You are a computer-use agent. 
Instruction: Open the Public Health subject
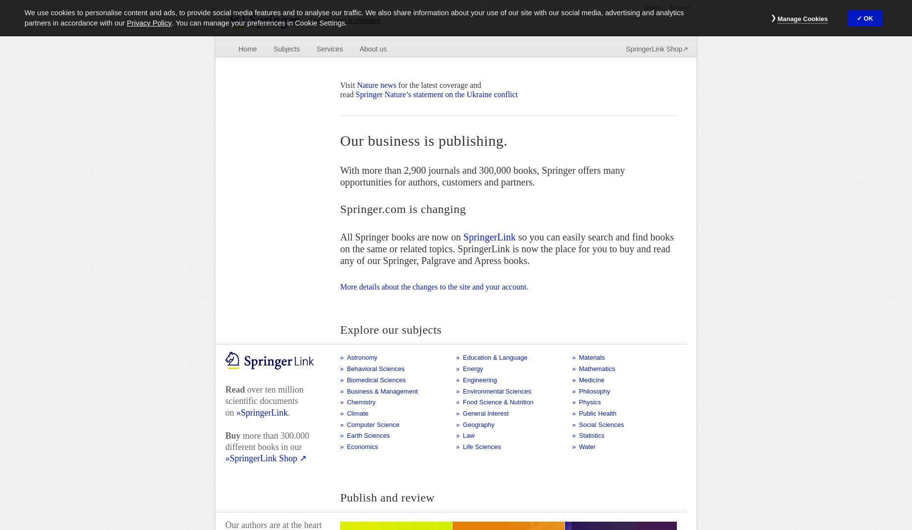(x=597, y=414)
